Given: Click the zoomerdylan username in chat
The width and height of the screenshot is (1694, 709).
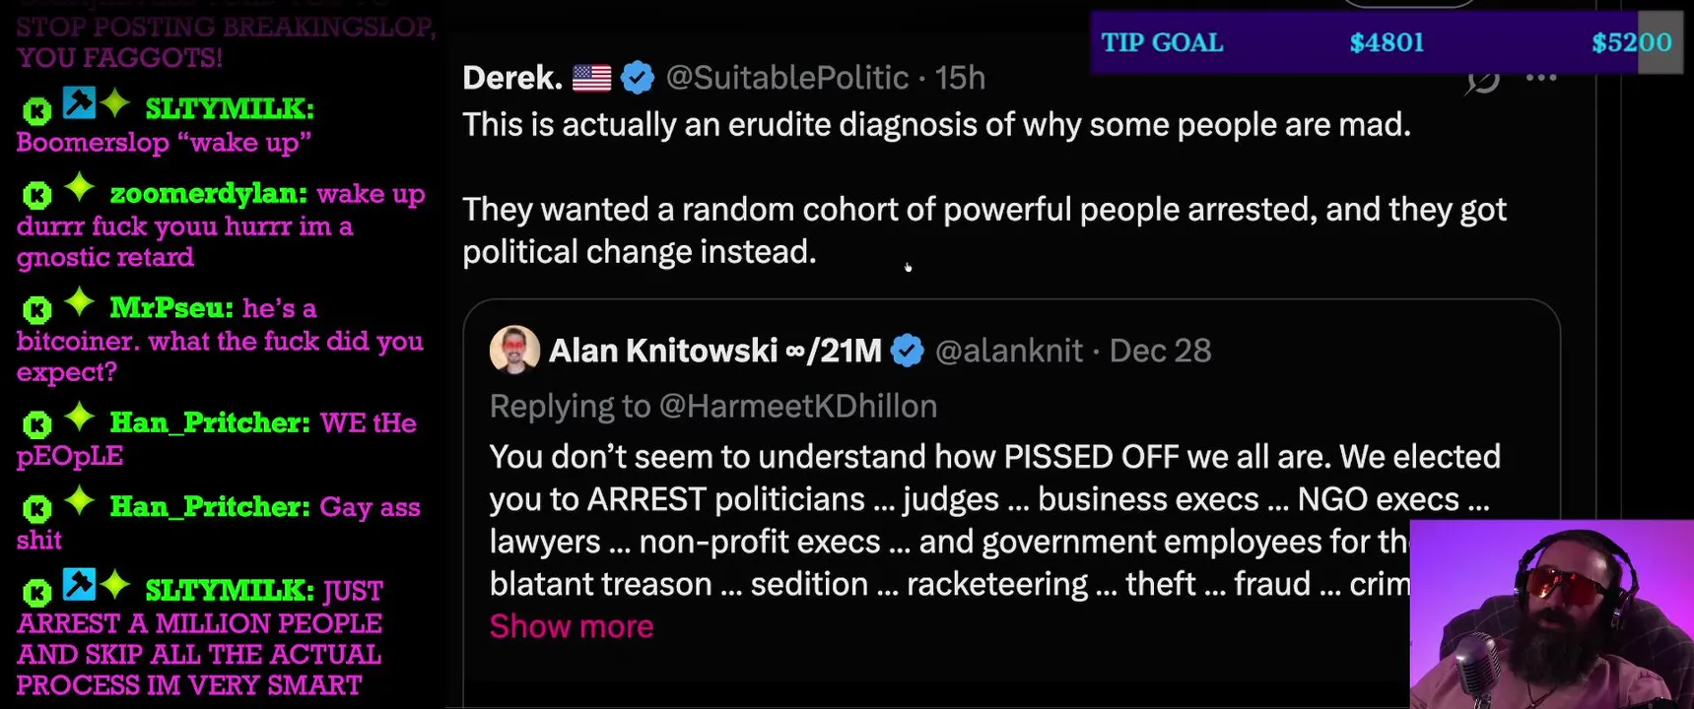Looking at the screenshot, I should point(208,194).
